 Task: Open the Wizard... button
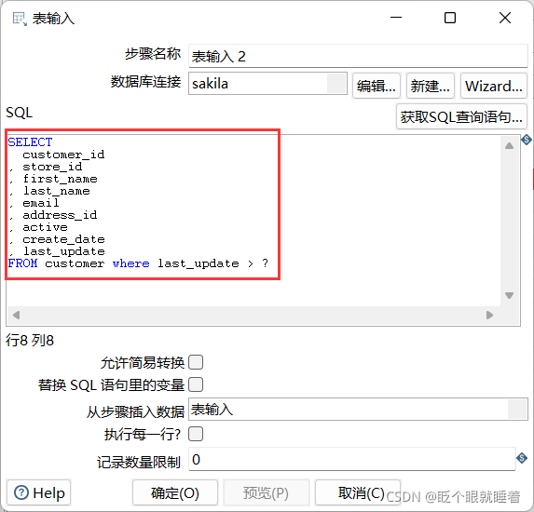[494, 86]
